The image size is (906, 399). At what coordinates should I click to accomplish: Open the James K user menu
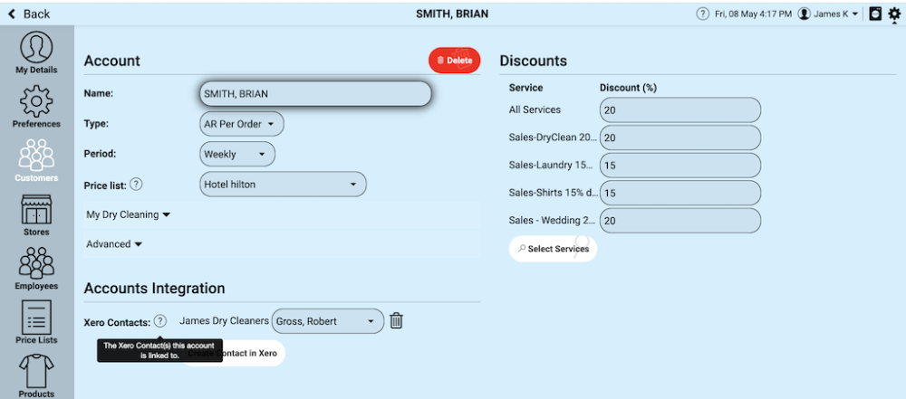click(x=828, y=14)
